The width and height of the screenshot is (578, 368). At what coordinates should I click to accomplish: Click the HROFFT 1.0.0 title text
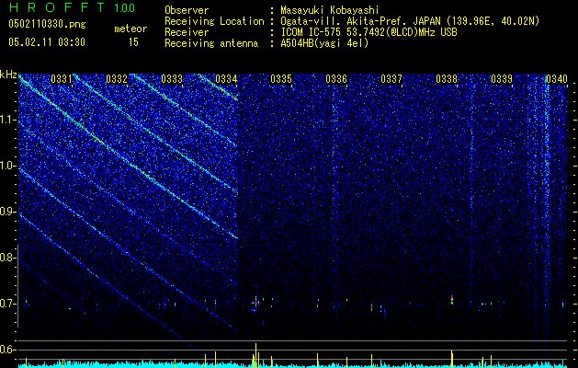(x=72, y=7)
